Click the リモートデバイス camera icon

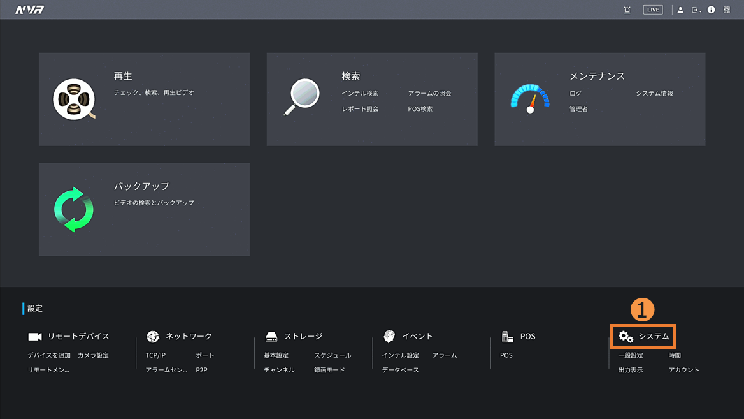[x=35, y=337]
